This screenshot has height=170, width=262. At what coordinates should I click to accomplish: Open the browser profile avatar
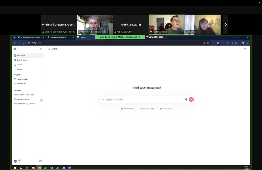(x=243, y=43)
